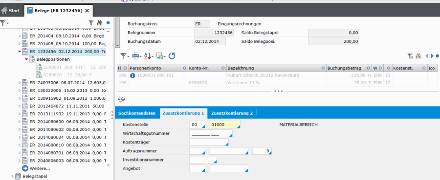Switch to the Sachkontendaten tab

pos(137,113)
